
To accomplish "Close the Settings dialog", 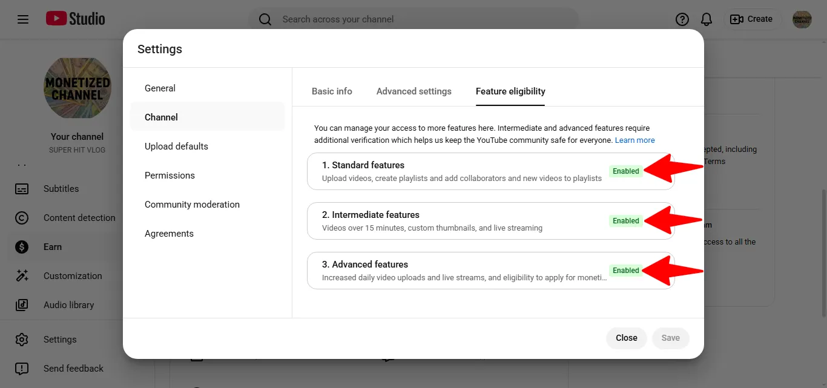I will 627,338.
